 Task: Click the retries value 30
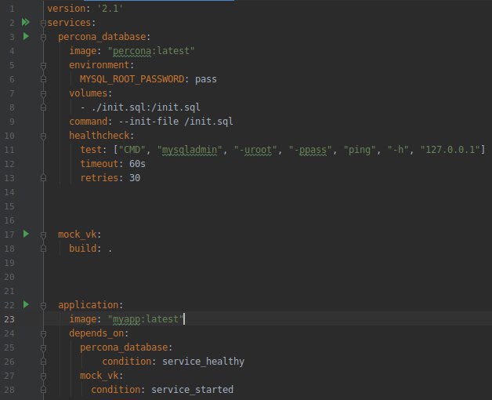point(135,178)
